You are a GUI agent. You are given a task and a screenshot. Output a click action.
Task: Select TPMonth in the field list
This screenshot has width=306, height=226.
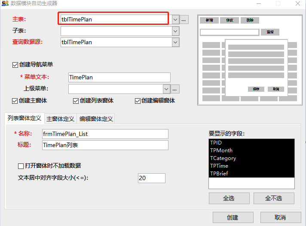[251, 150]
